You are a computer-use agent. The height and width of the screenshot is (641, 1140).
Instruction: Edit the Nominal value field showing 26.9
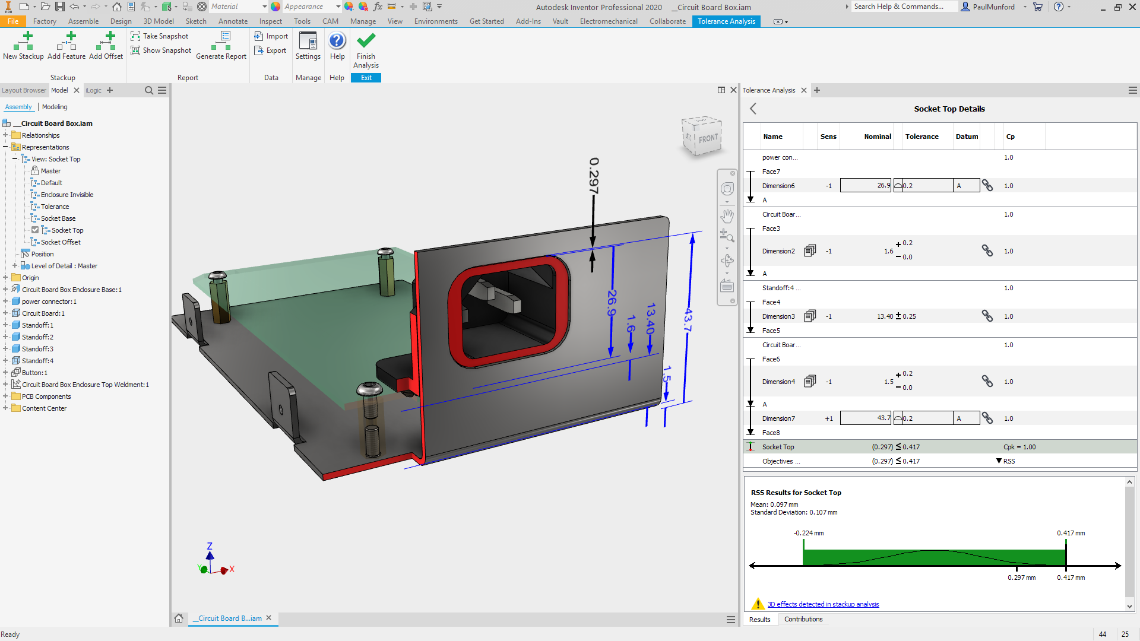pyautogui.click(x=866, y=185)
